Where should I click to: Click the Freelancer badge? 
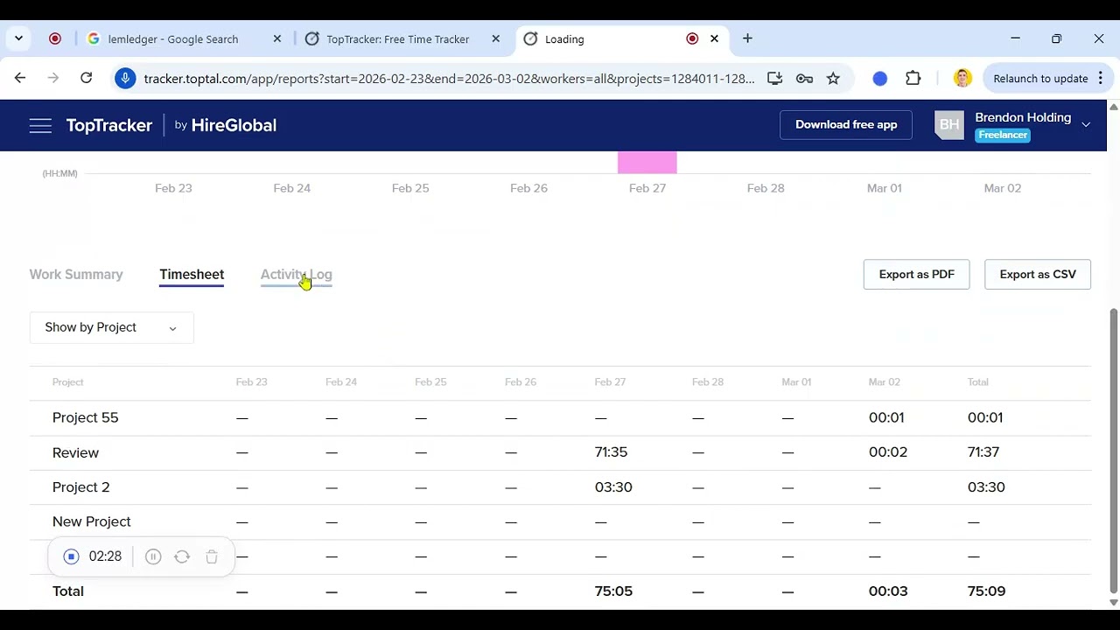[1003, 136]
